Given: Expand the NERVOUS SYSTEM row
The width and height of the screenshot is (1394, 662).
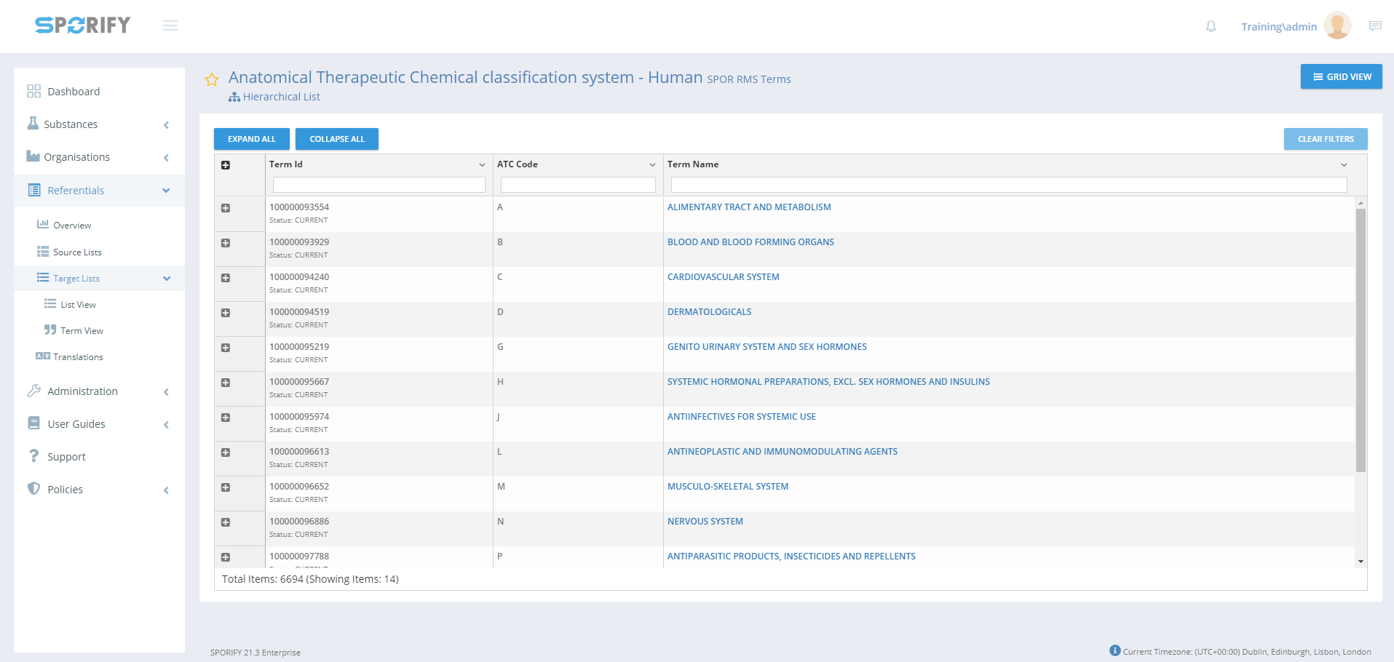Looking at the screenshot, I should [226, 522].
